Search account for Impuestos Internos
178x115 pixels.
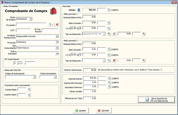[109, 87]
